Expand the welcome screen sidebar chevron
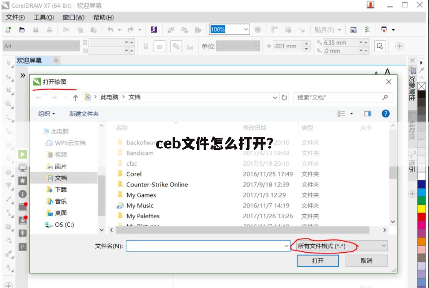429x288 pixels. click(x=23, y=75)
